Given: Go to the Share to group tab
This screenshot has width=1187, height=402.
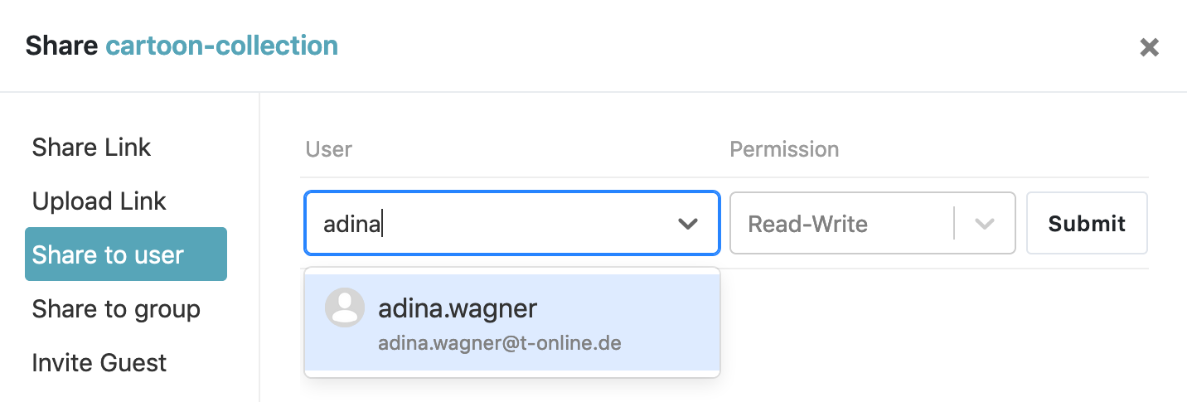Looking at the screenshot, I should 116,309.
